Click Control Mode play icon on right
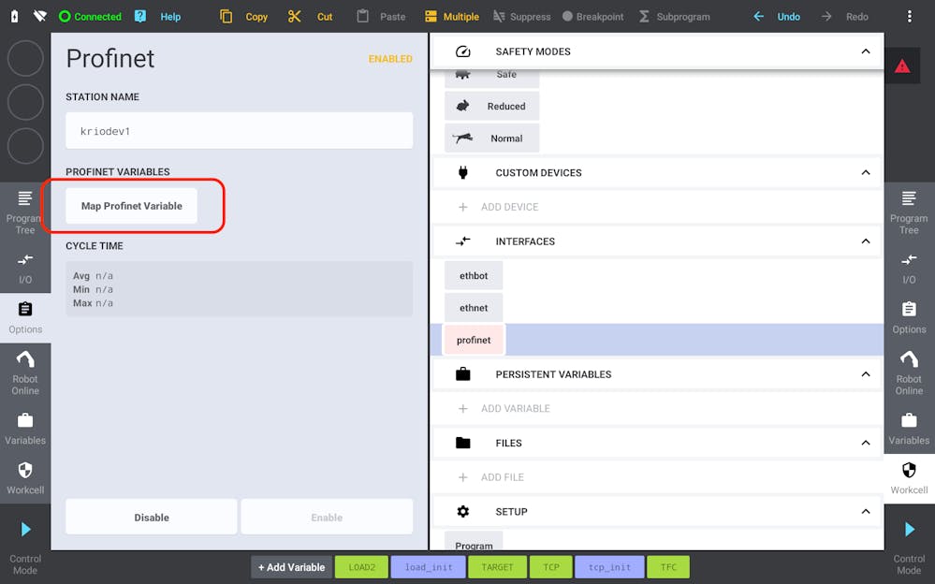This screenshot has width=935, height=584. tap(910, 529)
